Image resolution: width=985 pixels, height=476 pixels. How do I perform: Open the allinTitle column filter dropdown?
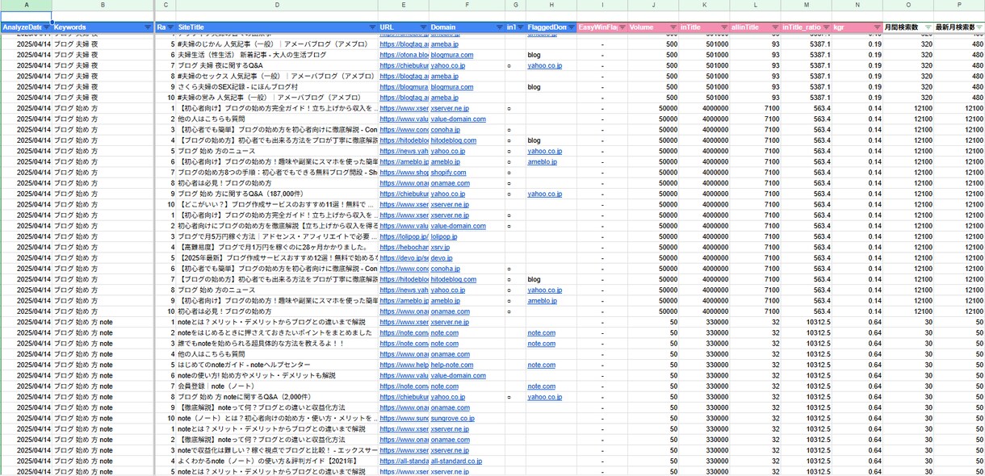pos(775,27)
